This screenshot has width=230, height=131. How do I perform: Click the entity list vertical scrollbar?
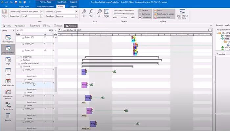(56, 79)
